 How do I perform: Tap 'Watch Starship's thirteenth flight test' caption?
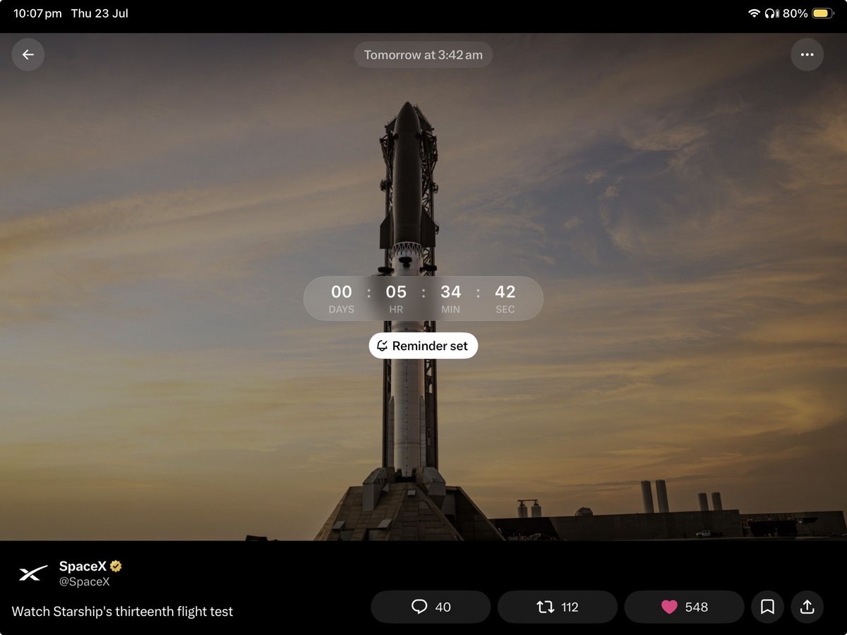[122, 612]
